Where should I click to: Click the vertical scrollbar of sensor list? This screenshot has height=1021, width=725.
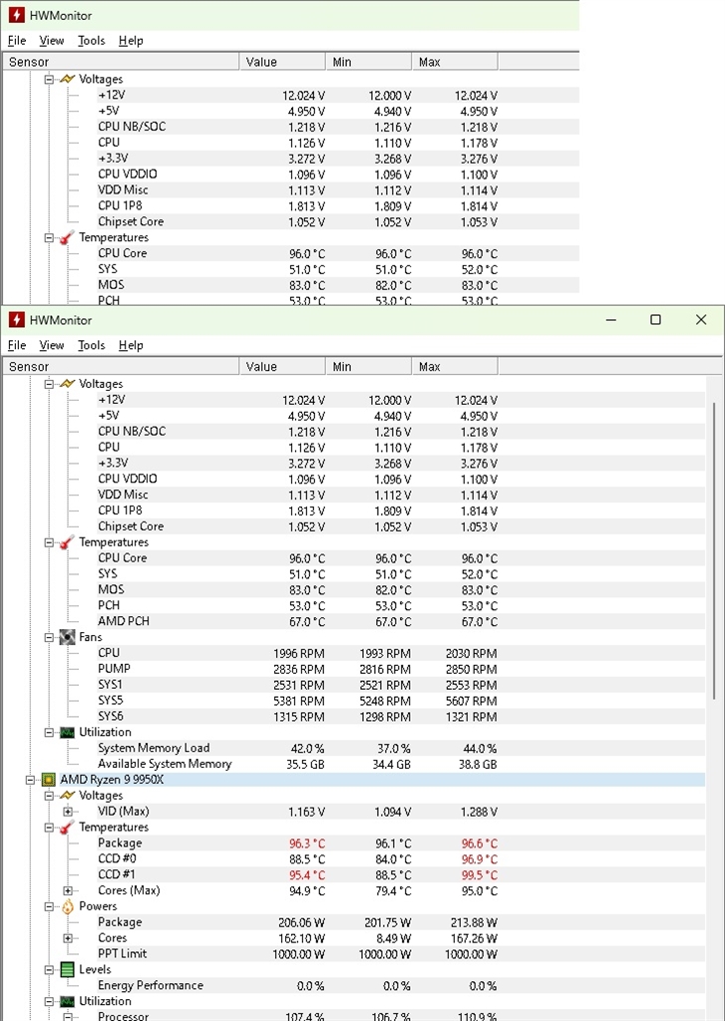click(x=715, y=551)
